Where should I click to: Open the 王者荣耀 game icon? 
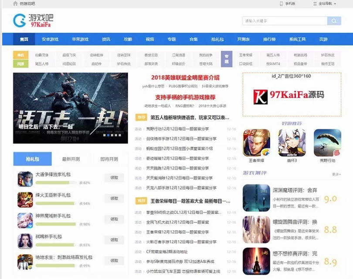coord(256,143)
